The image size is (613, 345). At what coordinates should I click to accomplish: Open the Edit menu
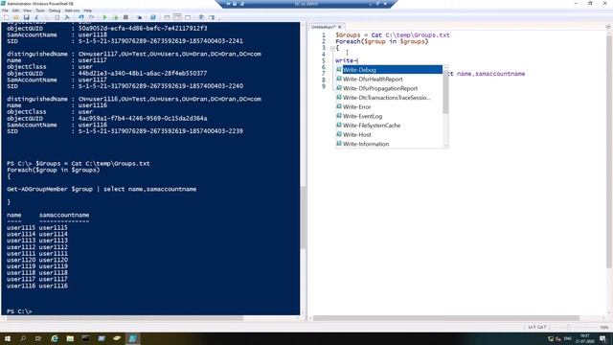click(x=15, y=11)
